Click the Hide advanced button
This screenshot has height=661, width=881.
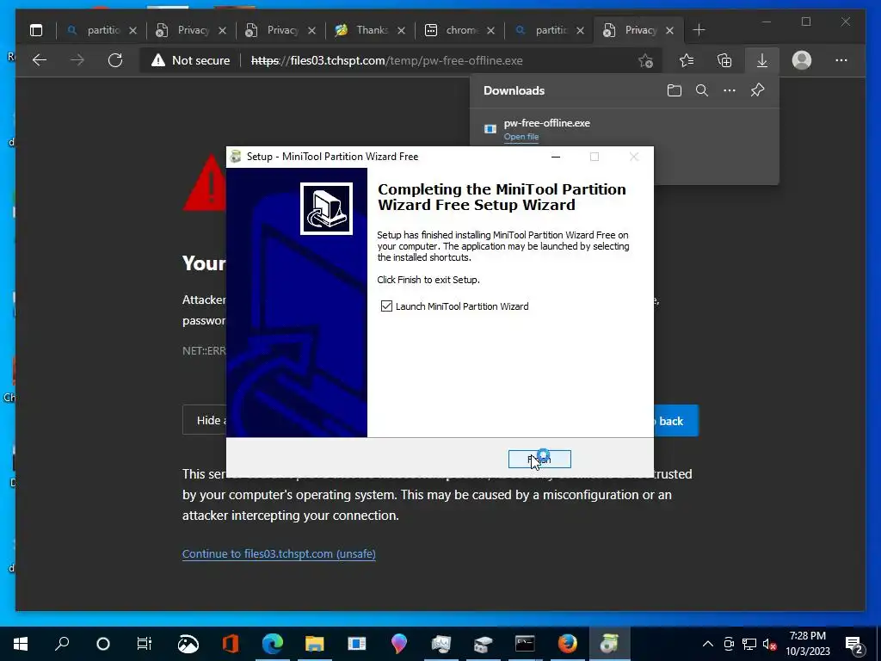(x=205, y=420)
